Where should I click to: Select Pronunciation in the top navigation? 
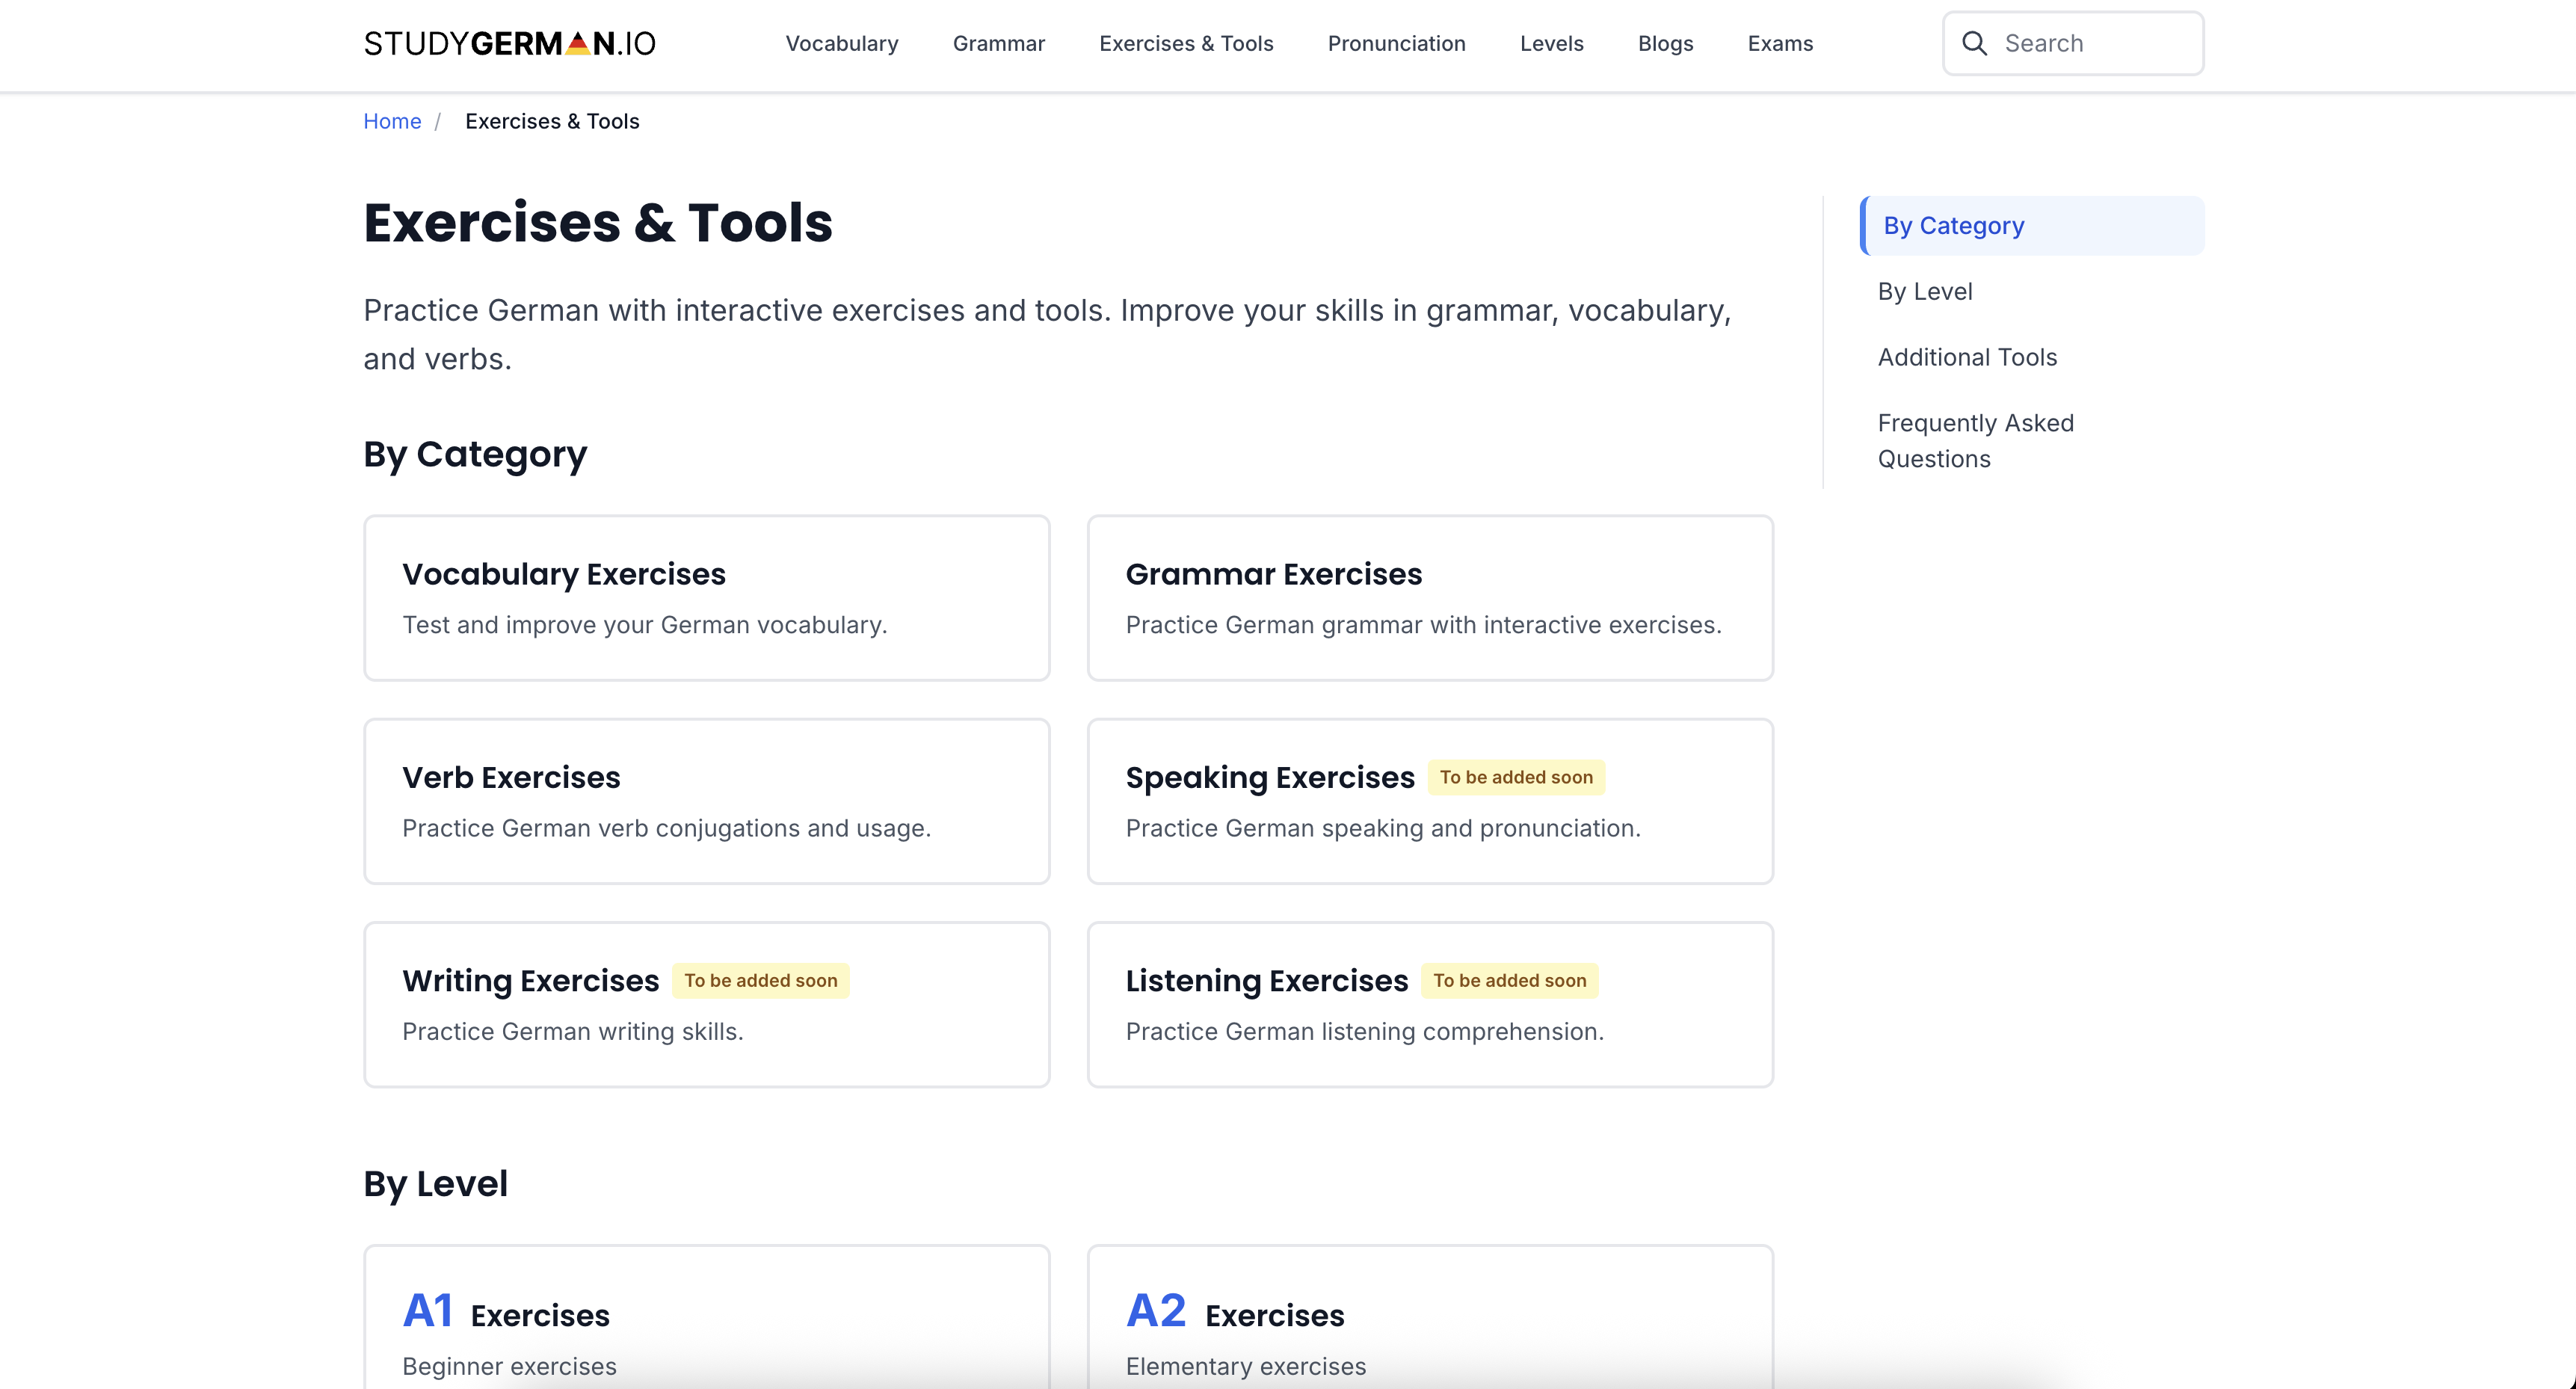click(1397, 43)
